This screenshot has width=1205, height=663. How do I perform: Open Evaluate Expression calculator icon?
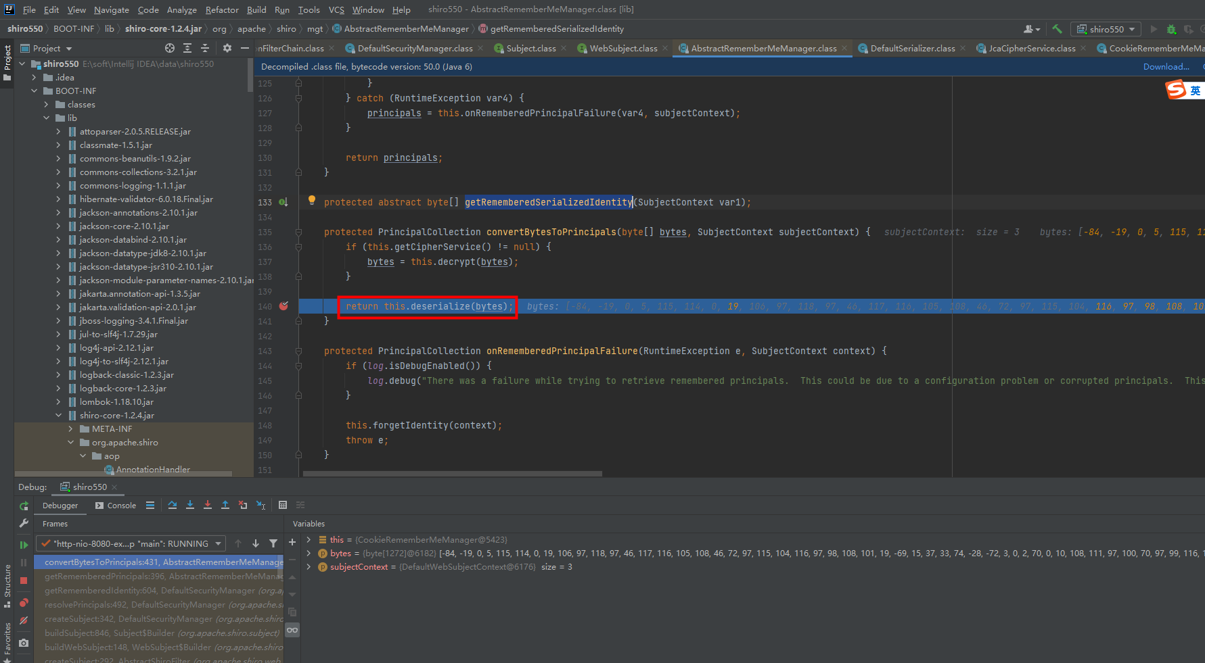283,505
